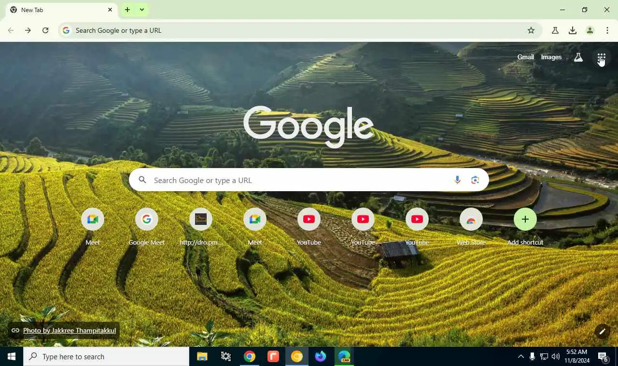Viewport: 618px width, 366px height.
Task: Close the New Tab tab
Action: [x=110, y=10]
